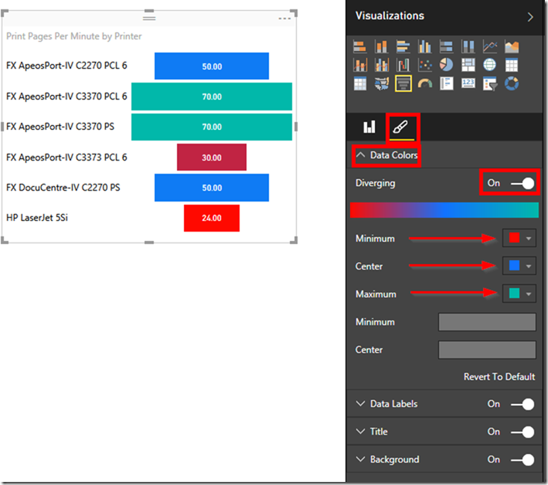Switch to the Fields tab (bar chart icon)

click(369, 127)
